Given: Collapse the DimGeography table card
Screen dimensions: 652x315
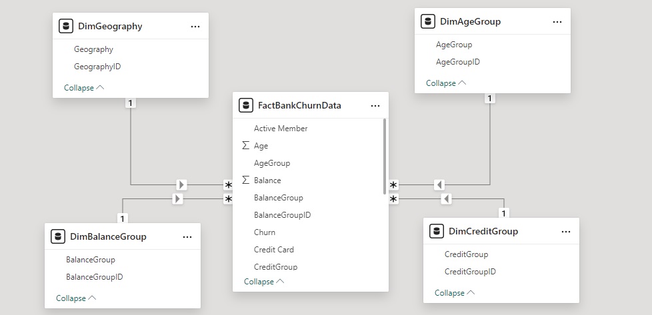Looking at the screenshot, I should pos(84,88).
